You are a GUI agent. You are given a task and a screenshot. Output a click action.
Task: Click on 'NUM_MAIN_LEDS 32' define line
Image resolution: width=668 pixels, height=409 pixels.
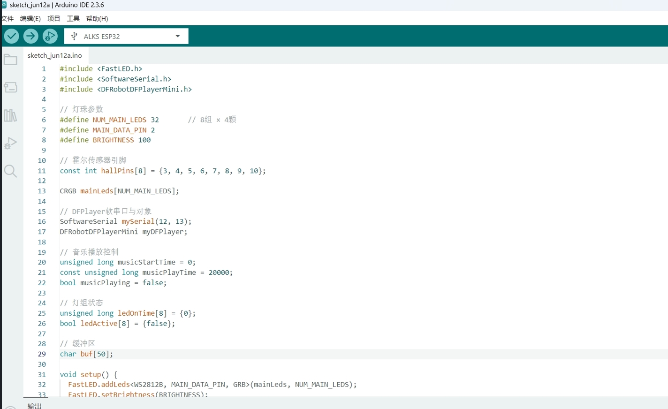109,120
